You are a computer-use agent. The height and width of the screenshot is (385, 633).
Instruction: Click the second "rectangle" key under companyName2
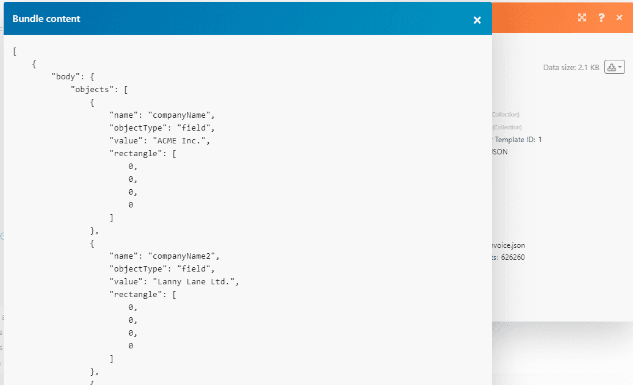134,295
